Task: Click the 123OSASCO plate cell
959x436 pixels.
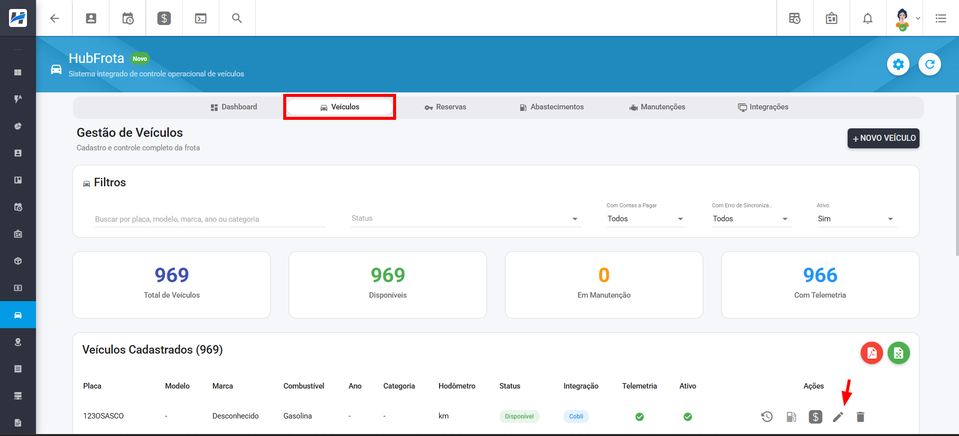Action: pyautogui.click(x=103, y=416)
